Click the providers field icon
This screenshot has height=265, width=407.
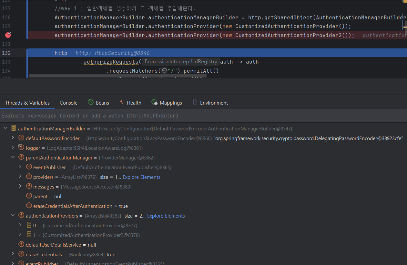pyautogui.click(x=29, y=177)
